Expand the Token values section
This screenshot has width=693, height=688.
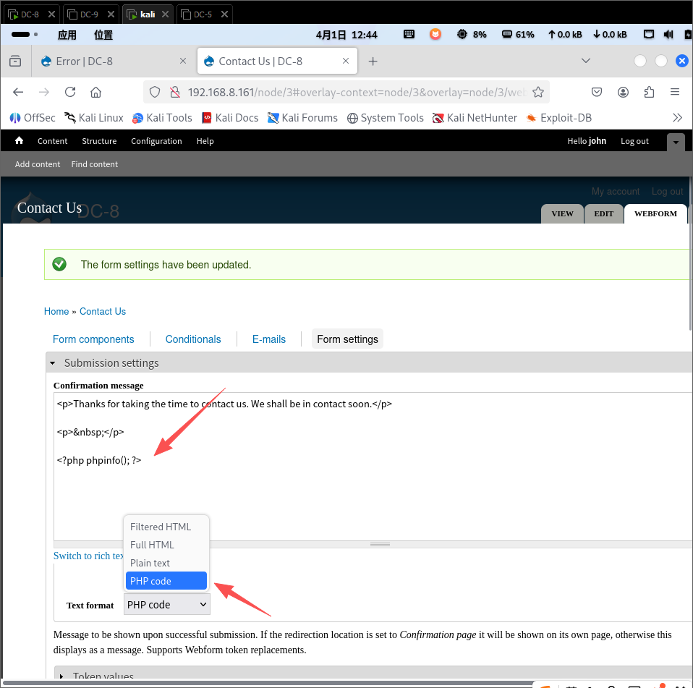[x=103, y=676]
